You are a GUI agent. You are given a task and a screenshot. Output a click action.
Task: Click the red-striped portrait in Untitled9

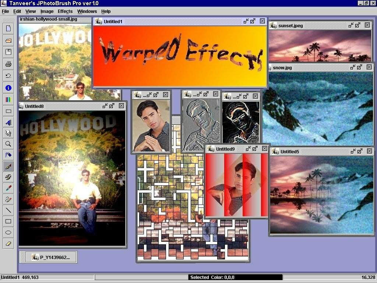[237, 185]
